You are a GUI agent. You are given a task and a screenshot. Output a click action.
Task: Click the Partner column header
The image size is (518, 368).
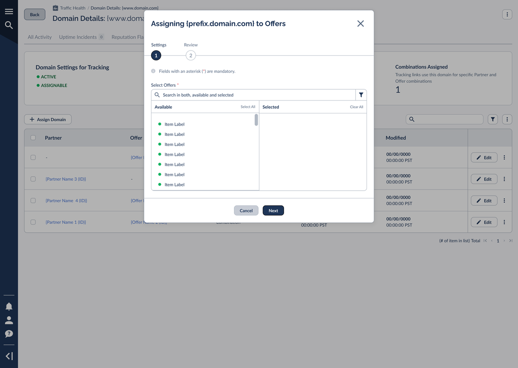(x=53, y=138)
